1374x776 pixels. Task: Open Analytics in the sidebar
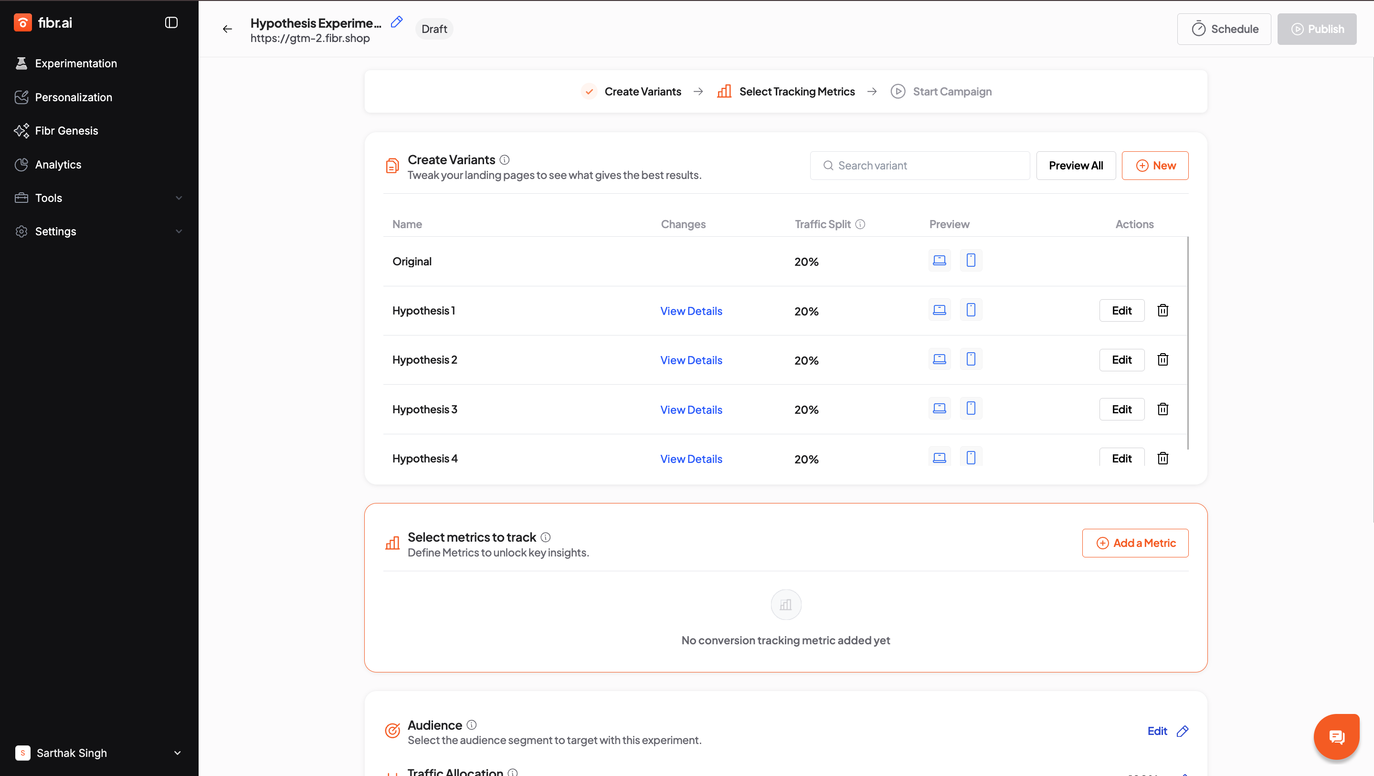pos(58,164)
